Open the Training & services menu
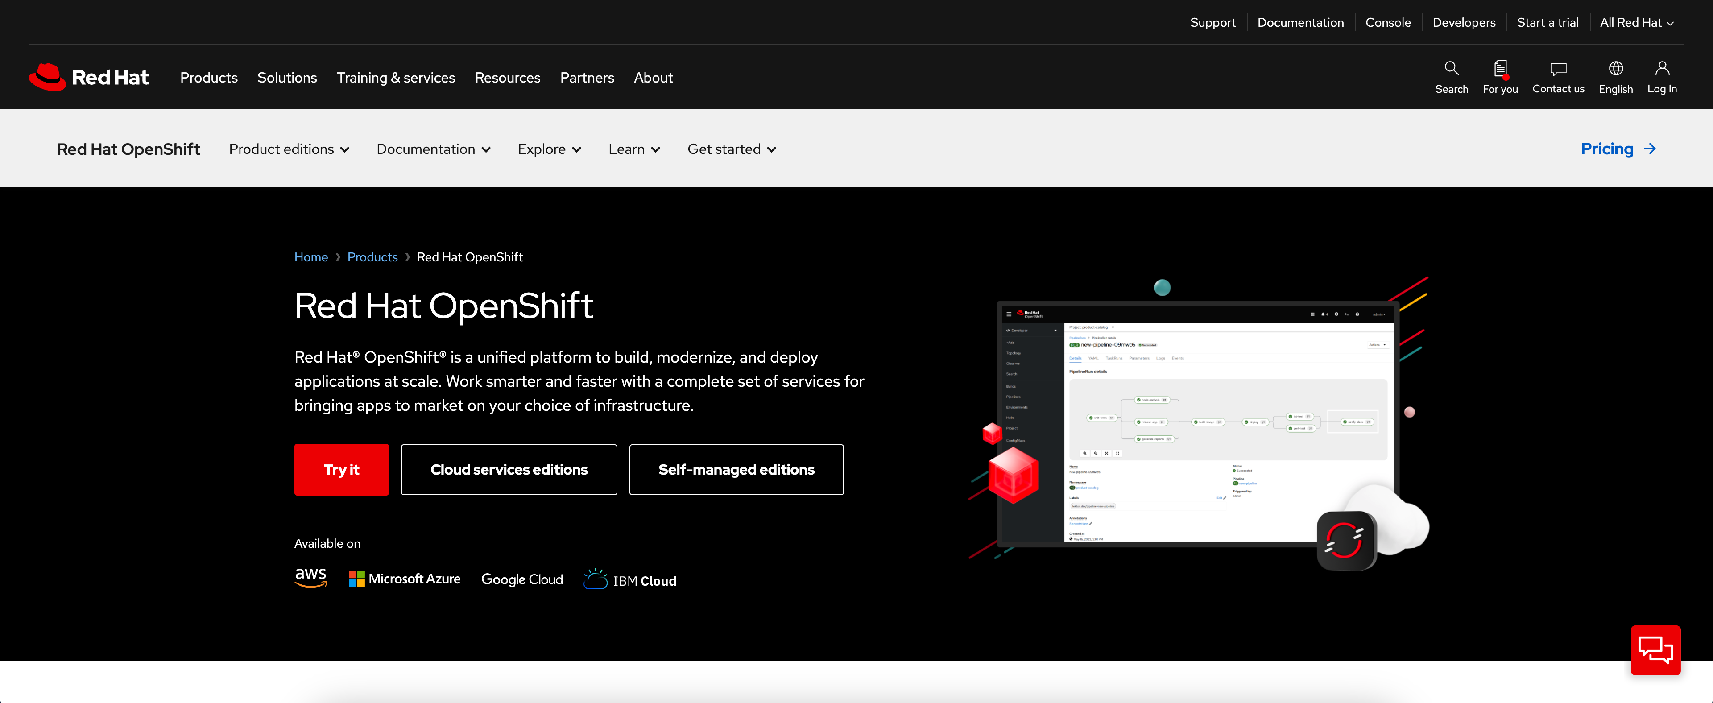 tap(396, 78)
